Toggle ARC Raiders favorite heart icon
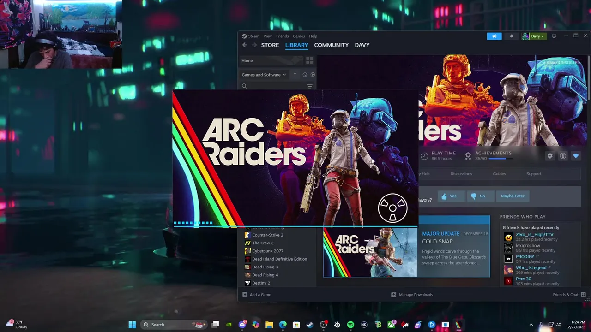591x332 pixels. pyautogui.click(x=576, y=156)
